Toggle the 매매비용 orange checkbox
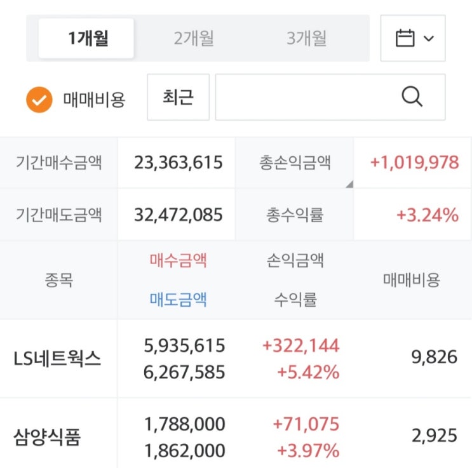This screenshot has height=468, width=472. coord(39,99)
